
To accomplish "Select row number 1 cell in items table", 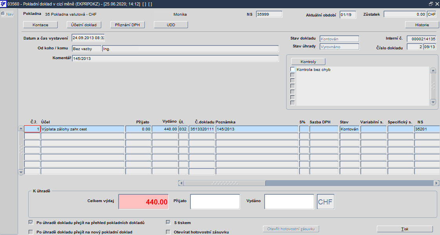I will [32, 129].
